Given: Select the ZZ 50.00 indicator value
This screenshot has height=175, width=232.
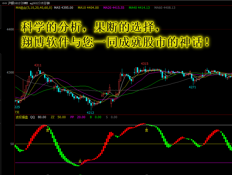Looking at the screenshot, I should pos(58,117).
